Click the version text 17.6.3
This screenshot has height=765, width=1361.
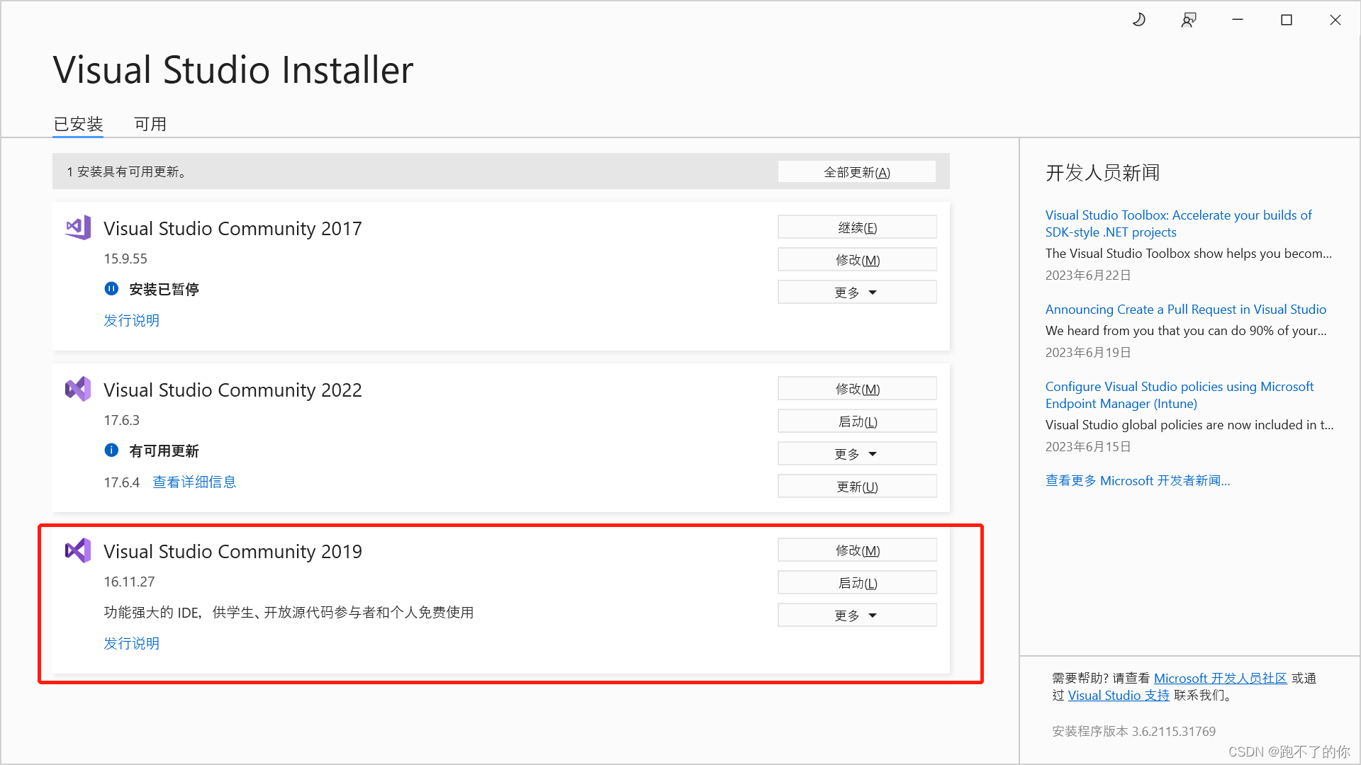click(x=122, y=420)
